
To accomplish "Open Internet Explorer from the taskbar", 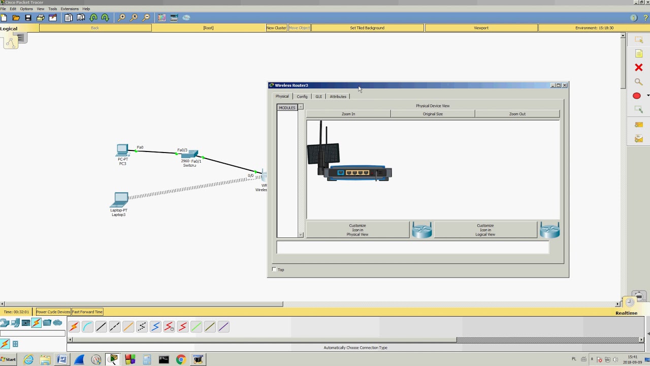I will pos(28,360).
